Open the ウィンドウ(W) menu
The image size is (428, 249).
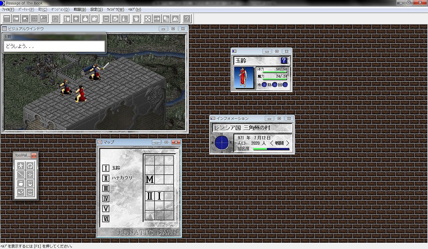click(115, 9)
